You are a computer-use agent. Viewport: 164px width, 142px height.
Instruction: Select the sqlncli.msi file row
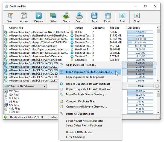pyautogui.click(x=80, y=60)
